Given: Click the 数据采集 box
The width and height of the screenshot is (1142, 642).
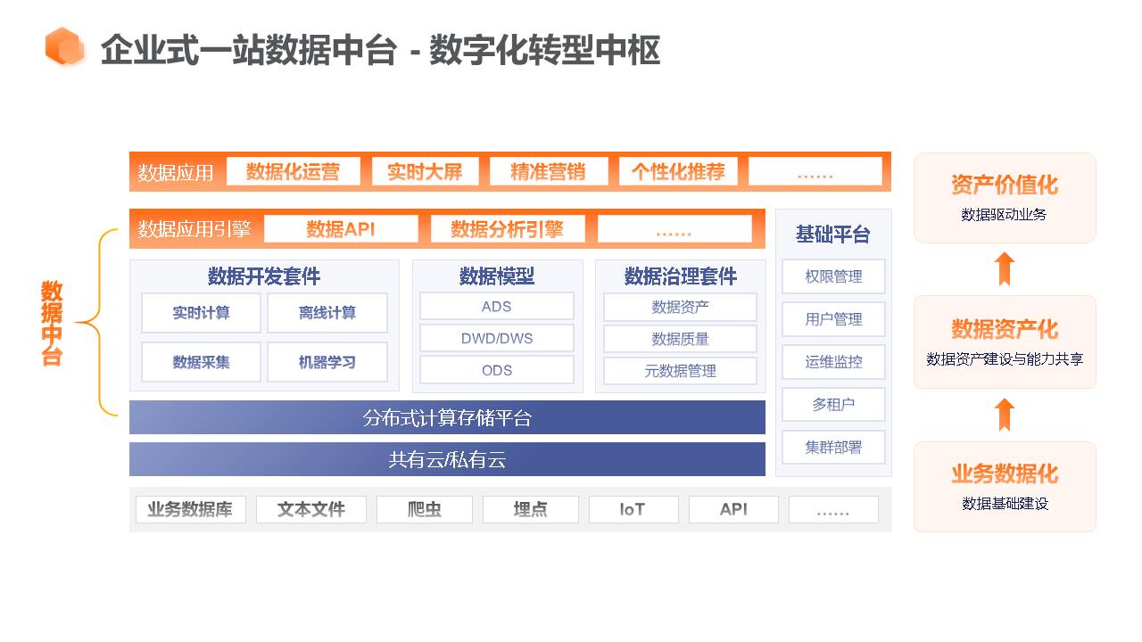Looking at the screenshot, I should (201, 362).
